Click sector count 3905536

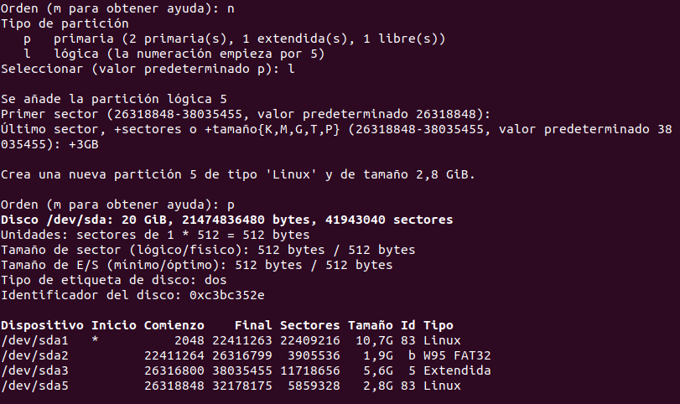click(x=314, y=355)
